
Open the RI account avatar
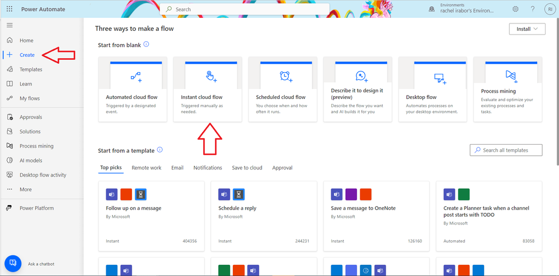tap(550, 9)
